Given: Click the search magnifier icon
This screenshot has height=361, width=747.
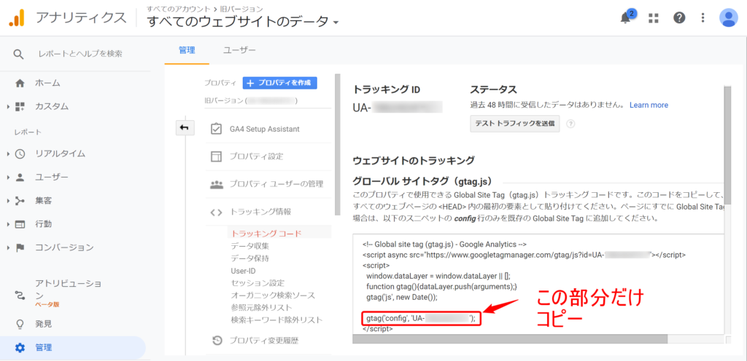Looking at the screenshot, I should (x=18, y=54).
